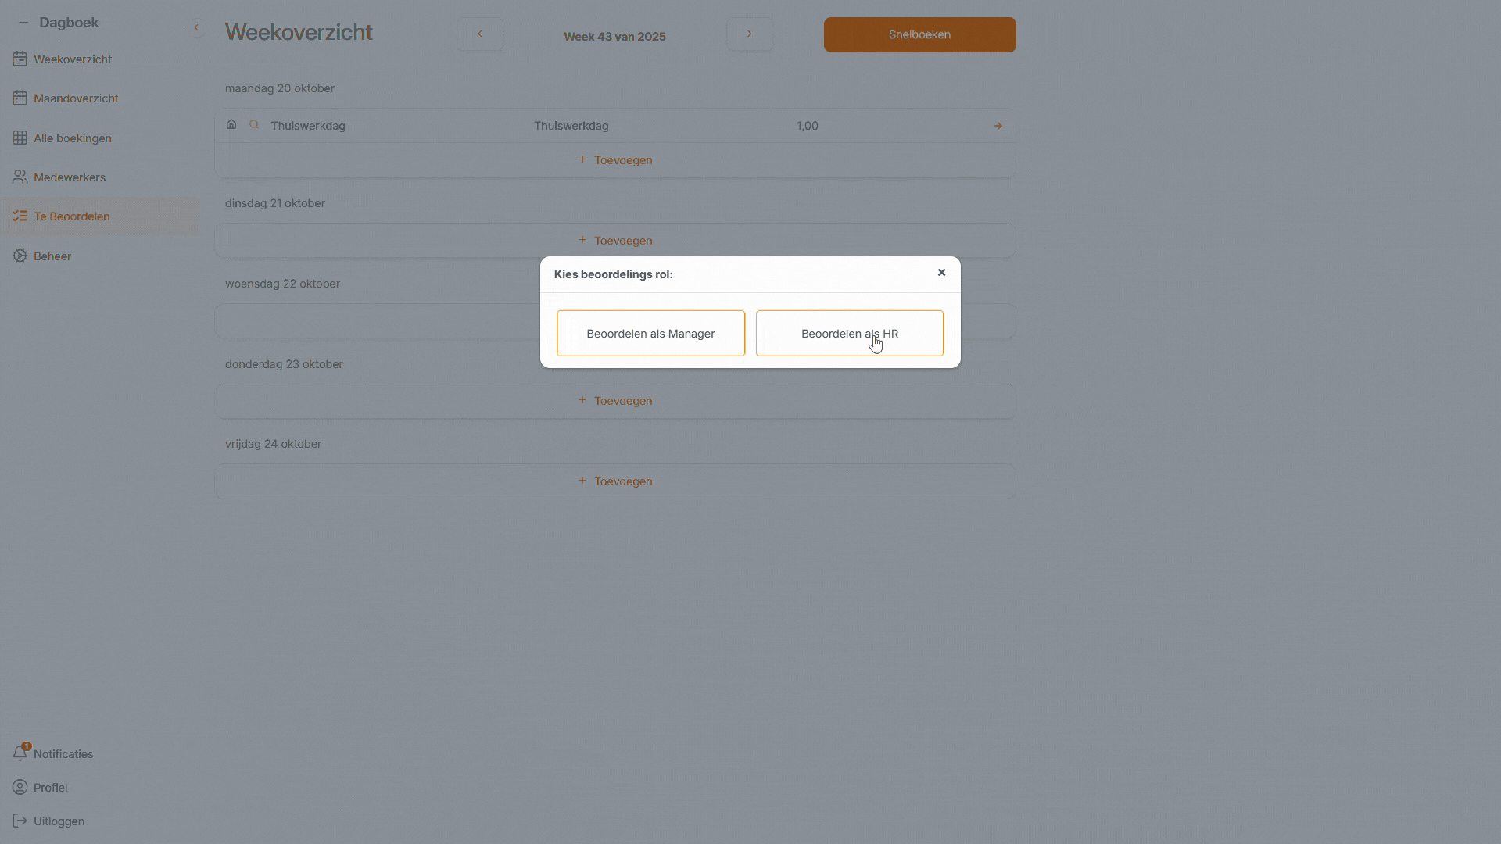The width and height of the screenshot is (1501, 844).
Task: Choose Beoordelen als HR
Action: click(849, 334)
